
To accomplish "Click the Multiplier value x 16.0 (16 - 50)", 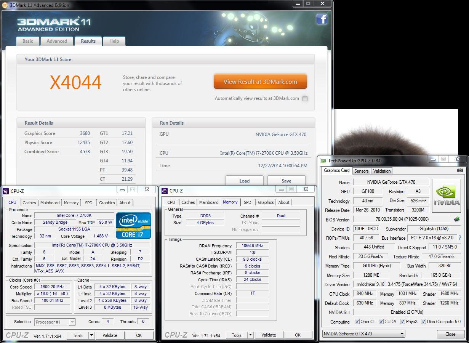I will point(53,294).
